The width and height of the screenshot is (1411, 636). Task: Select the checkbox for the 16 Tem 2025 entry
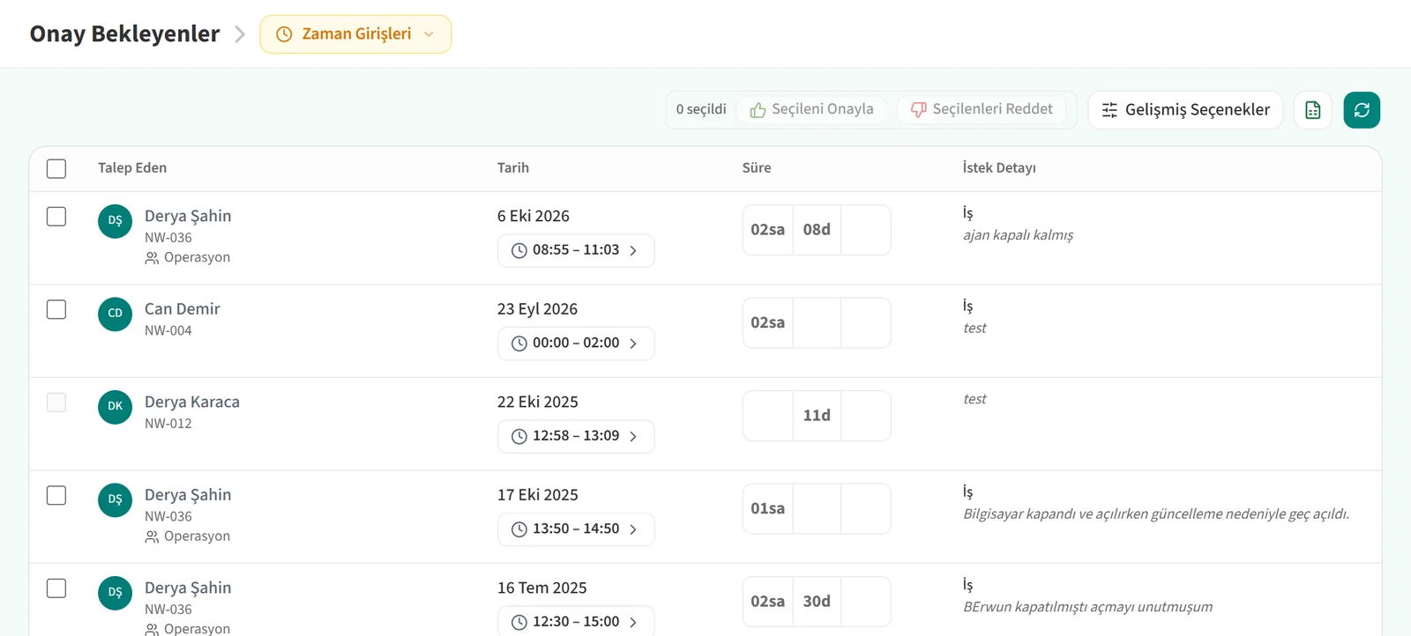(56, 588)
